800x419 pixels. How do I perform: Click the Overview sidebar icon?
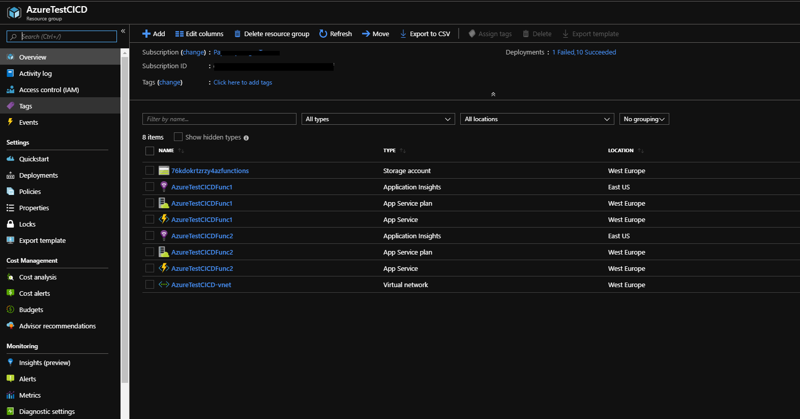pyautogui.click(x=10, y=57)
